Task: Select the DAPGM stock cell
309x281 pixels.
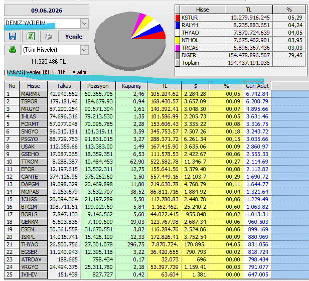Action: (34, 184)
